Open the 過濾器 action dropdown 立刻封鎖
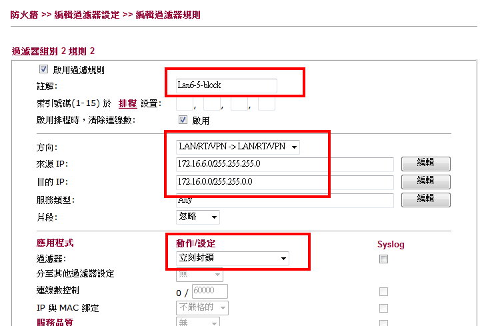 (x=233, y=259)
